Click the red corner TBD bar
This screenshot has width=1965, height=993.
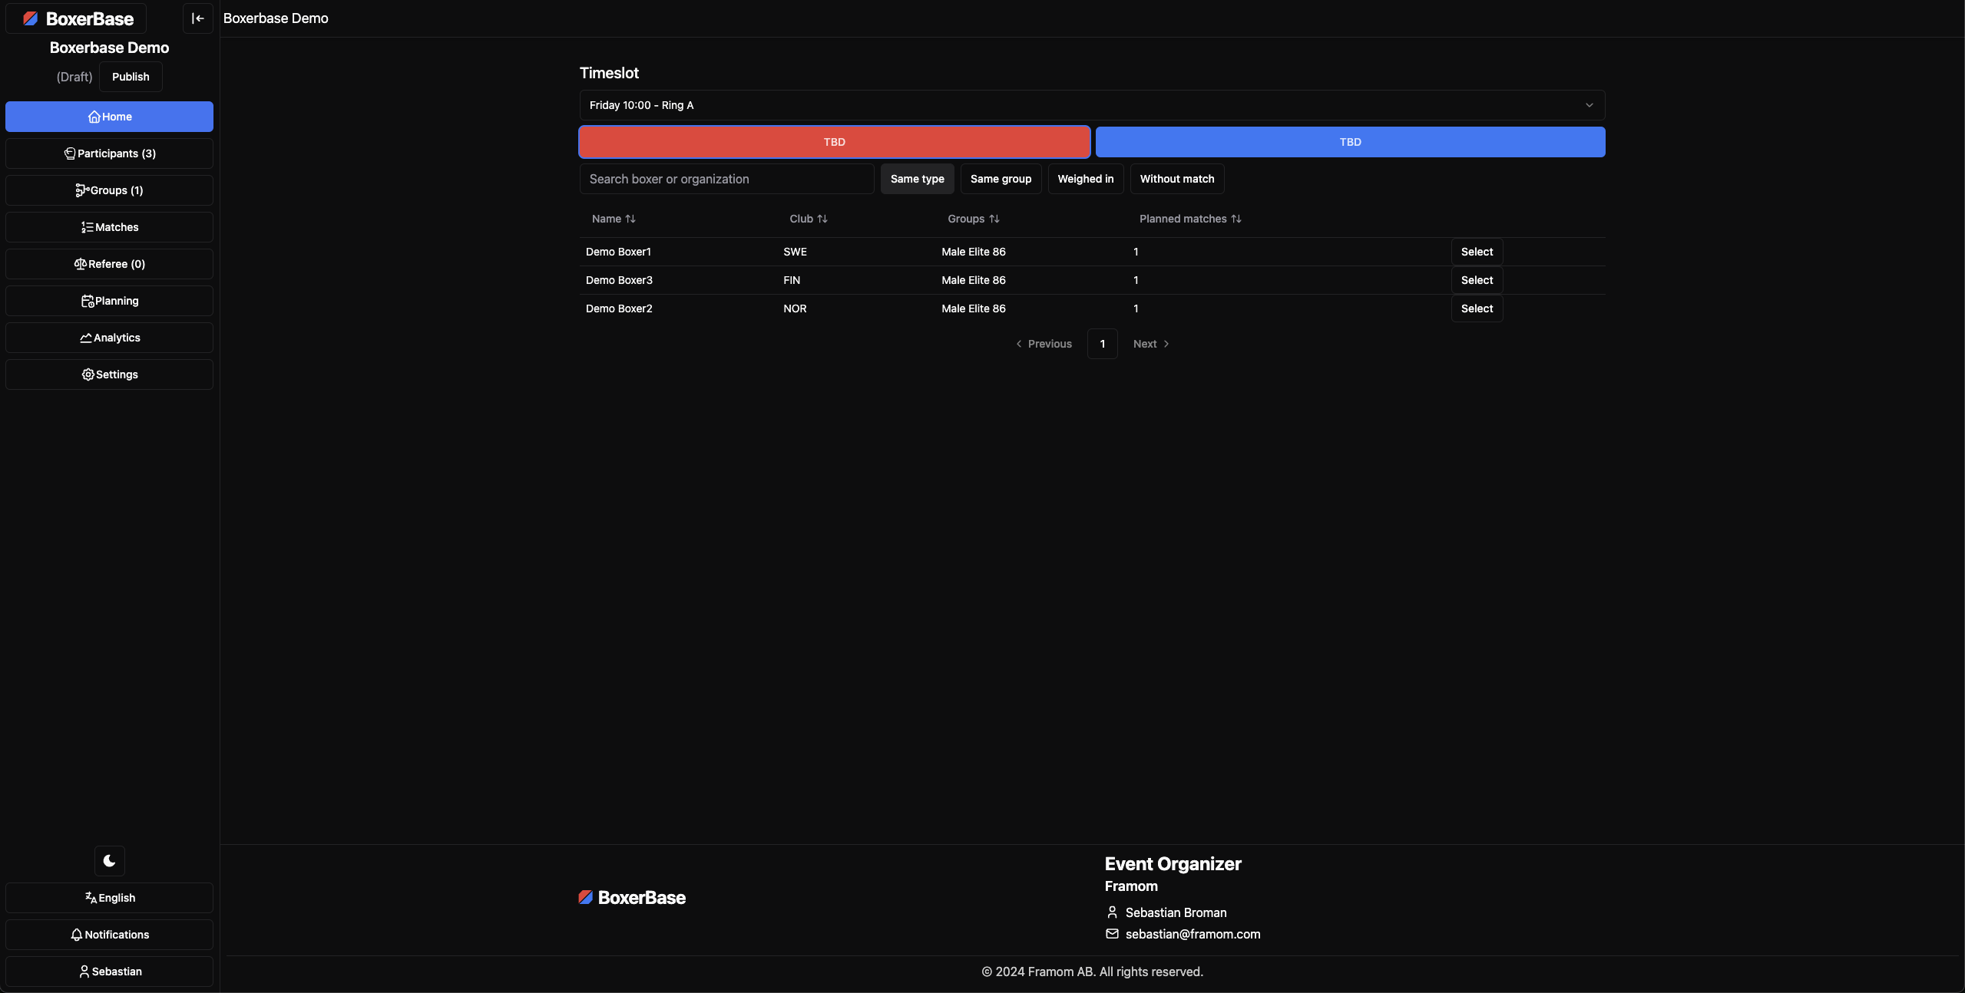[x=834, y=142]
